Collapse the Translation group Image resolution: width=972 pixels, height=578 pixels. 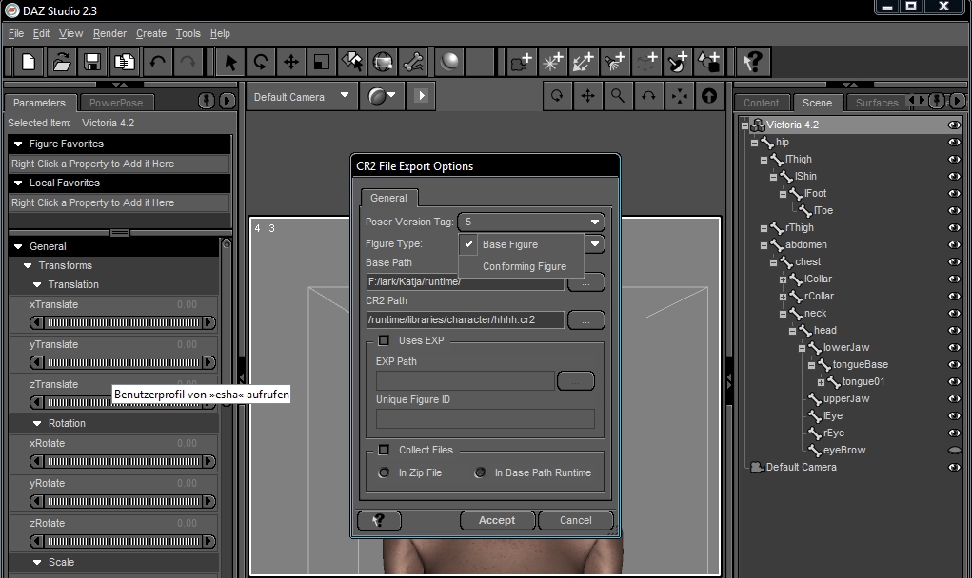(37, 284)
